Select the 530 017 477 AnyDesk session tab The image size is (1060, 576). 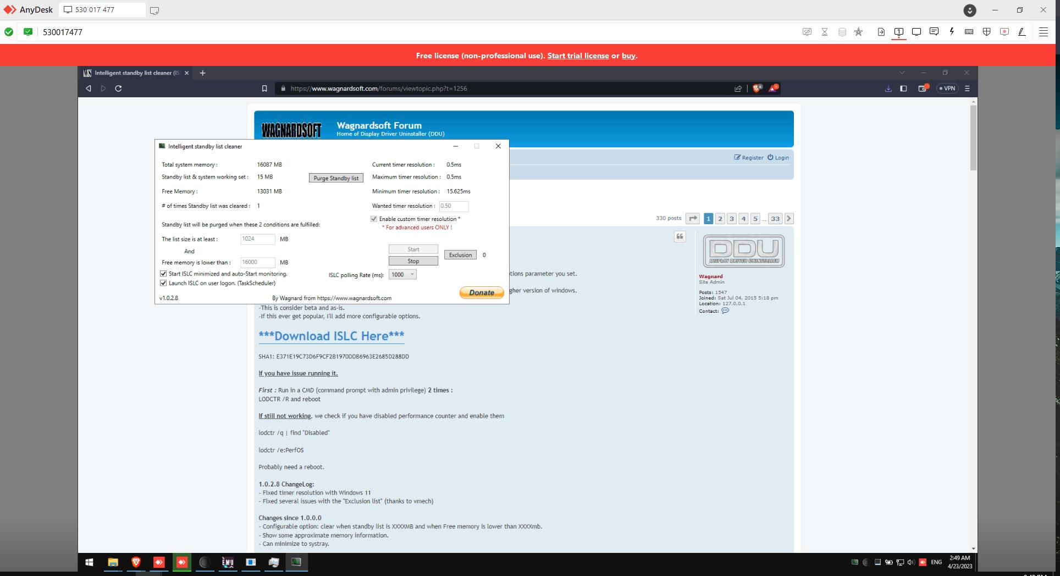[x=102, y=10]
